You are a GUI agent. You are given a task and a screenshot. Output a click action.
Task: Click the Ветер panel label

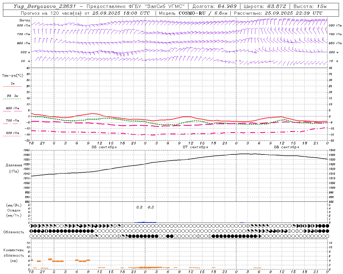pyautogui.click(x=25, y=20)
